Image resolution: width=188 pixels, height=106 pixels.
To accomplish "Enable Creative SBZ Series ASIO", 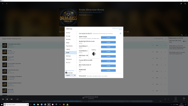I will click(108, 61).
